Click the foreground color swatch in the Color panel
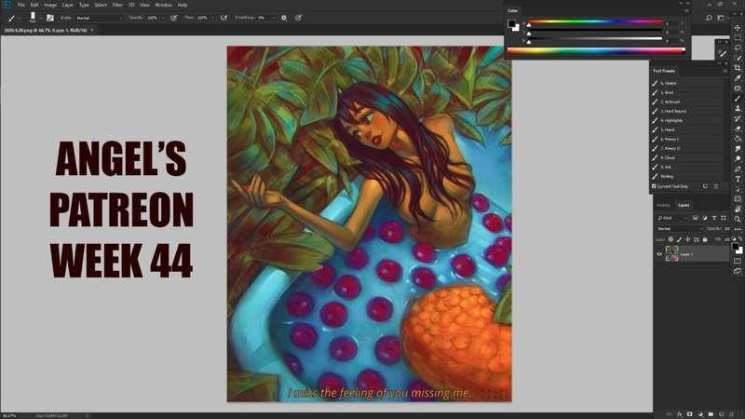The width and height of the screenshot is (745, 419). point(511,23)
